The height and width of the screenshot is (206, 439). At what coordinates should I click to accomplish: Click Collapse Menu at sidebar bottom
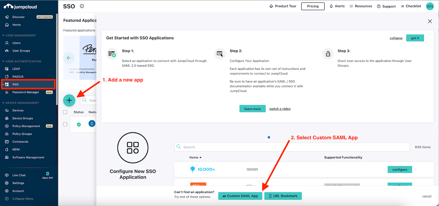pos(19,199)
